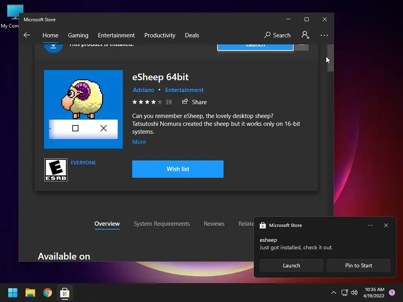This screenshot has height=302, width=403.
Task: Switch to the Entertainment tab
Action: (116, 35)
